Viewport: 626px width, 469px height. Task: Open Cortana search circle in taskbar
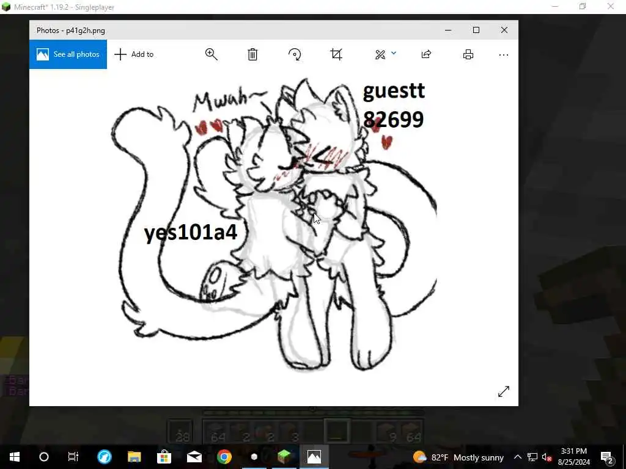44,457
